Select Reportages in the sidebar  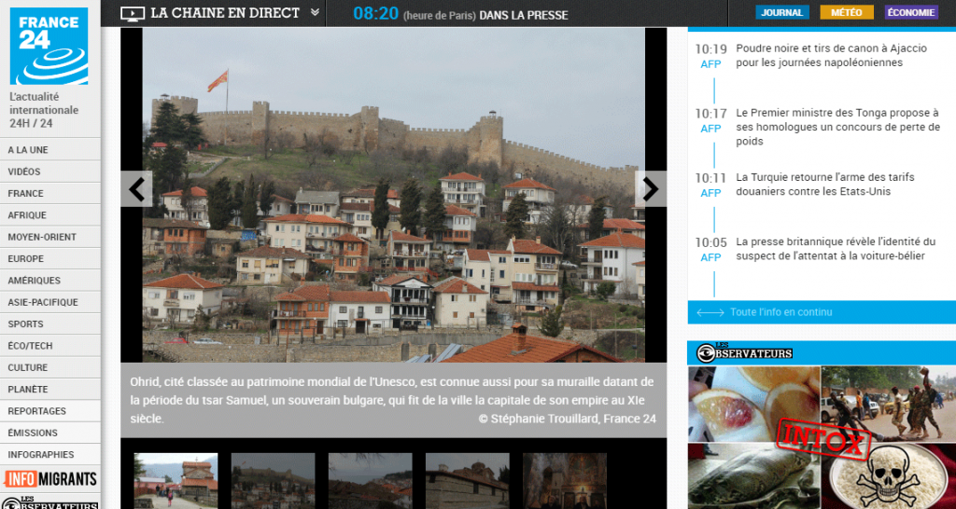coord(50,411)
